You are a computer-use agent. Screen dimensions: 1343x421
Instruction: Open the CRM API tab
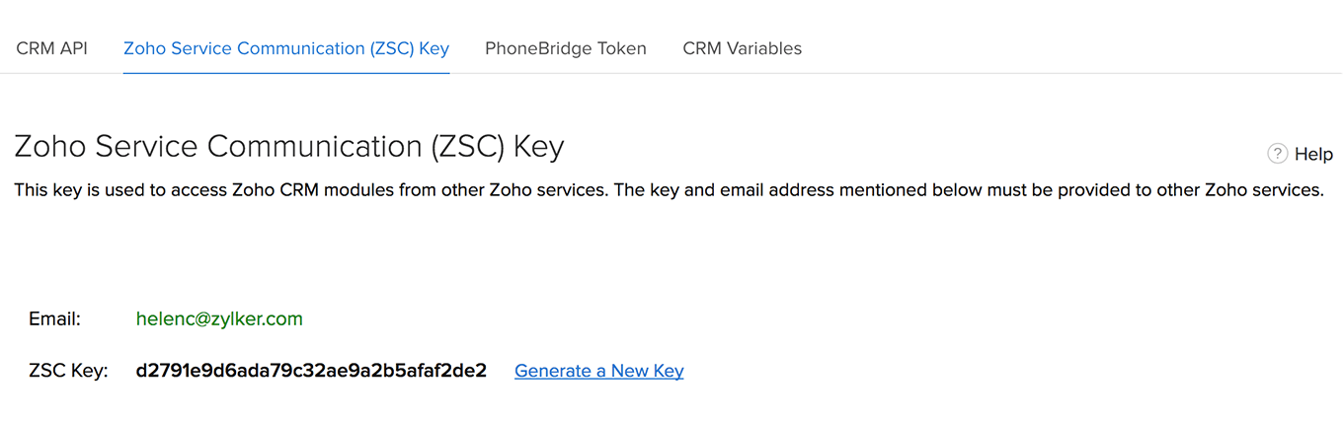[x=51, y=48]
